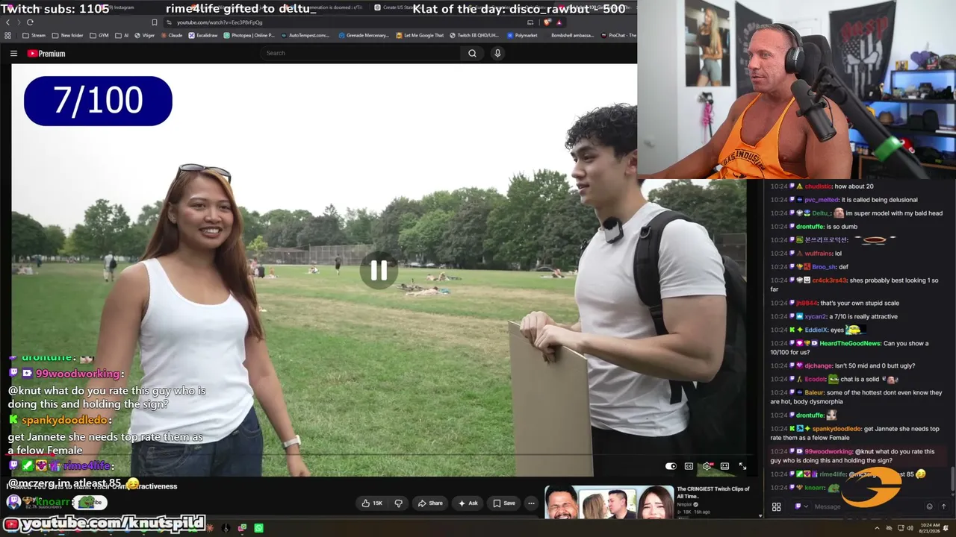Click username pvc_melted in chat

click(821, 200)
